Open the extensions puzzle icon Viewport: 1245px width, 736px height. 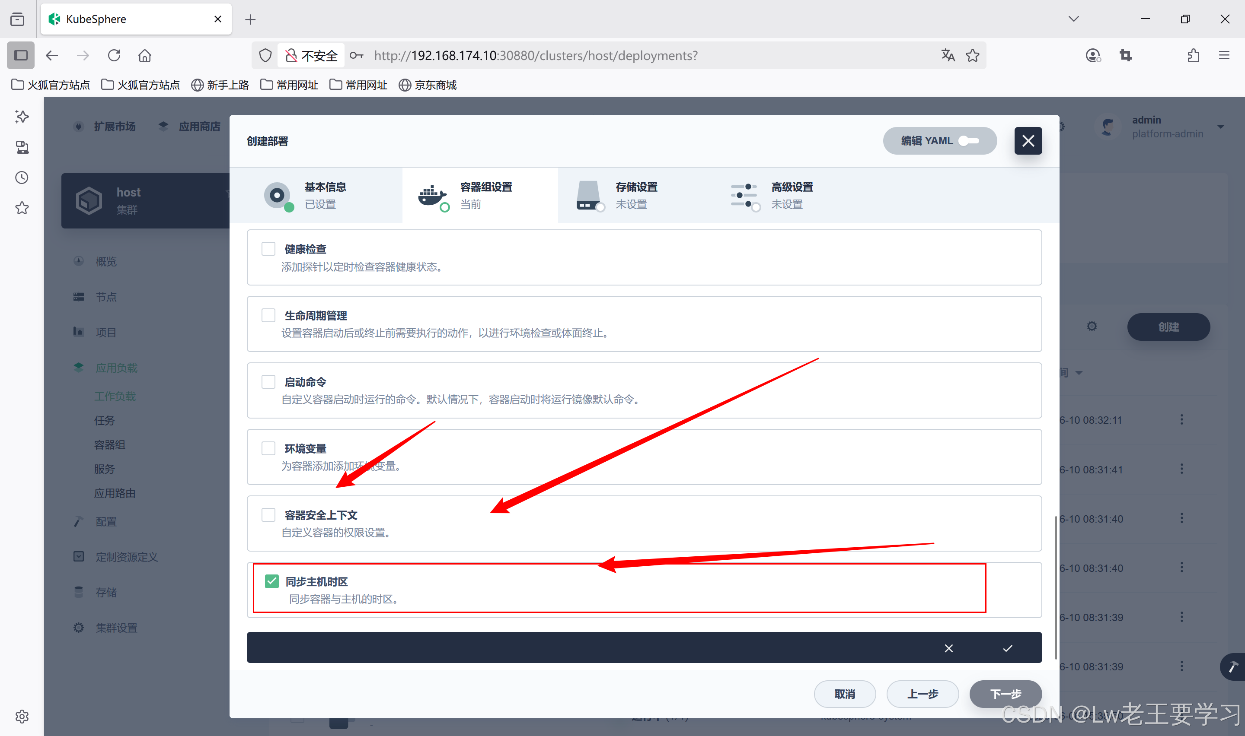coord(1194,55)
